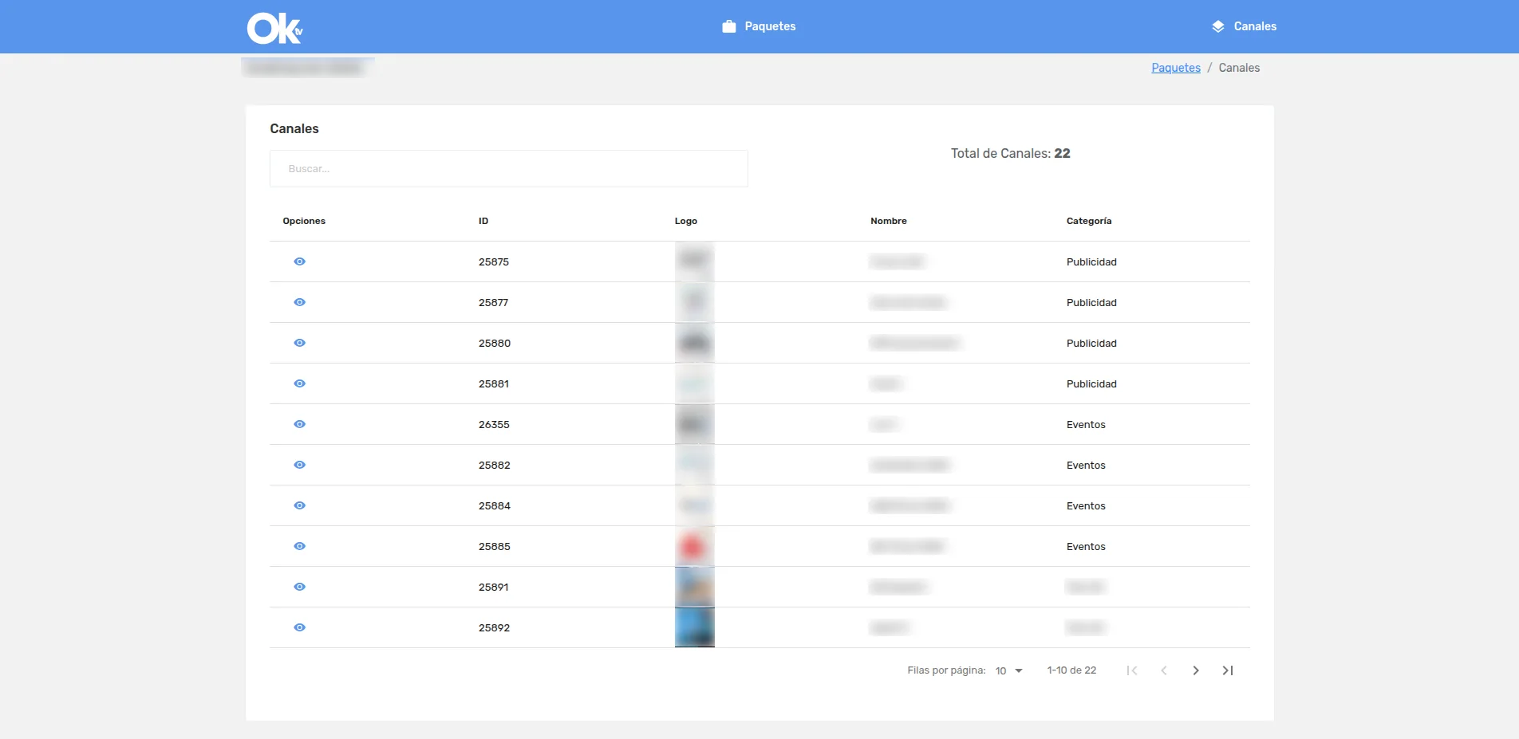The image size is (1519, 739).
Task: Click the Logo column header
Action: [686, 221]
